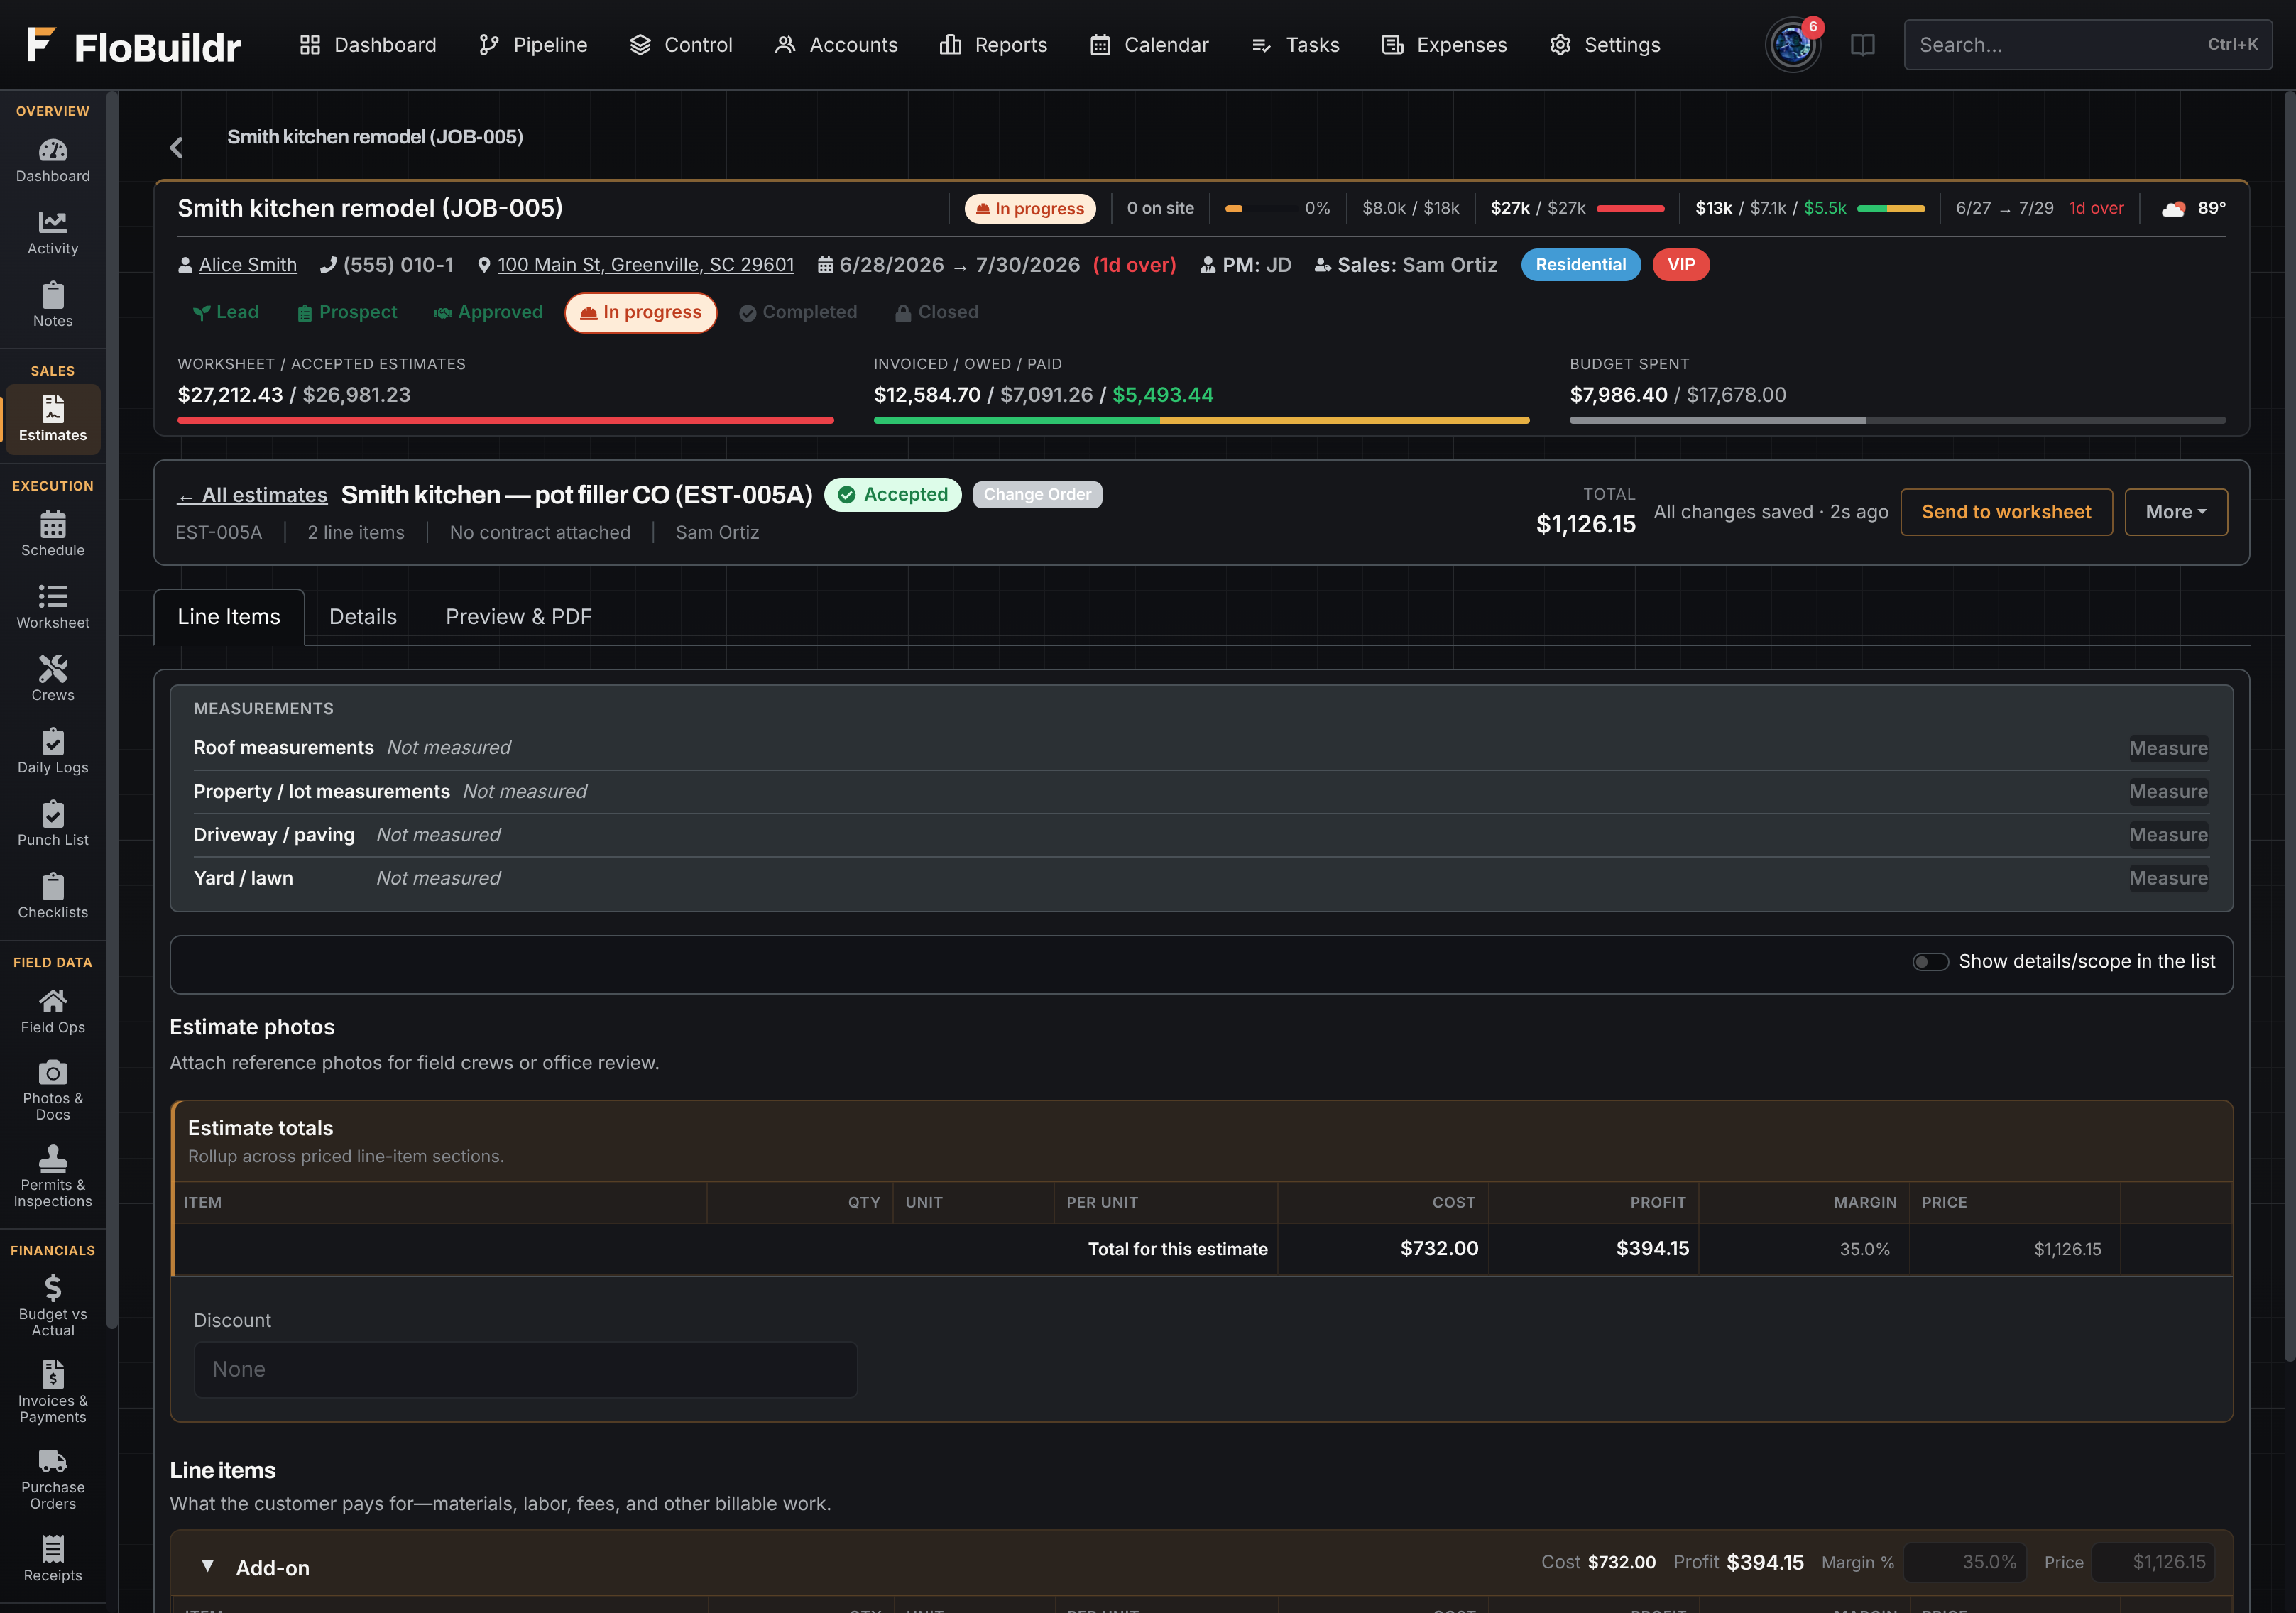Click Send to worksheet button

click(2006, 512)
